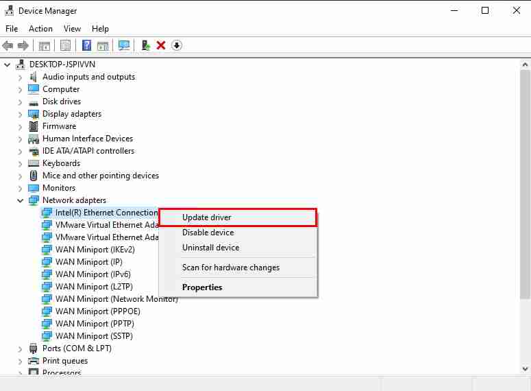Click the Mice and pointing devices icon
This screenshot has width=531, height=391.
34,176
